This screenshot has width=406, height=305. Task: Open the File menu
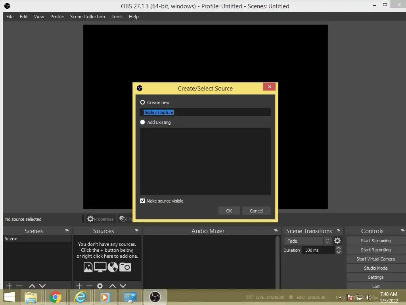click(10, 17)
